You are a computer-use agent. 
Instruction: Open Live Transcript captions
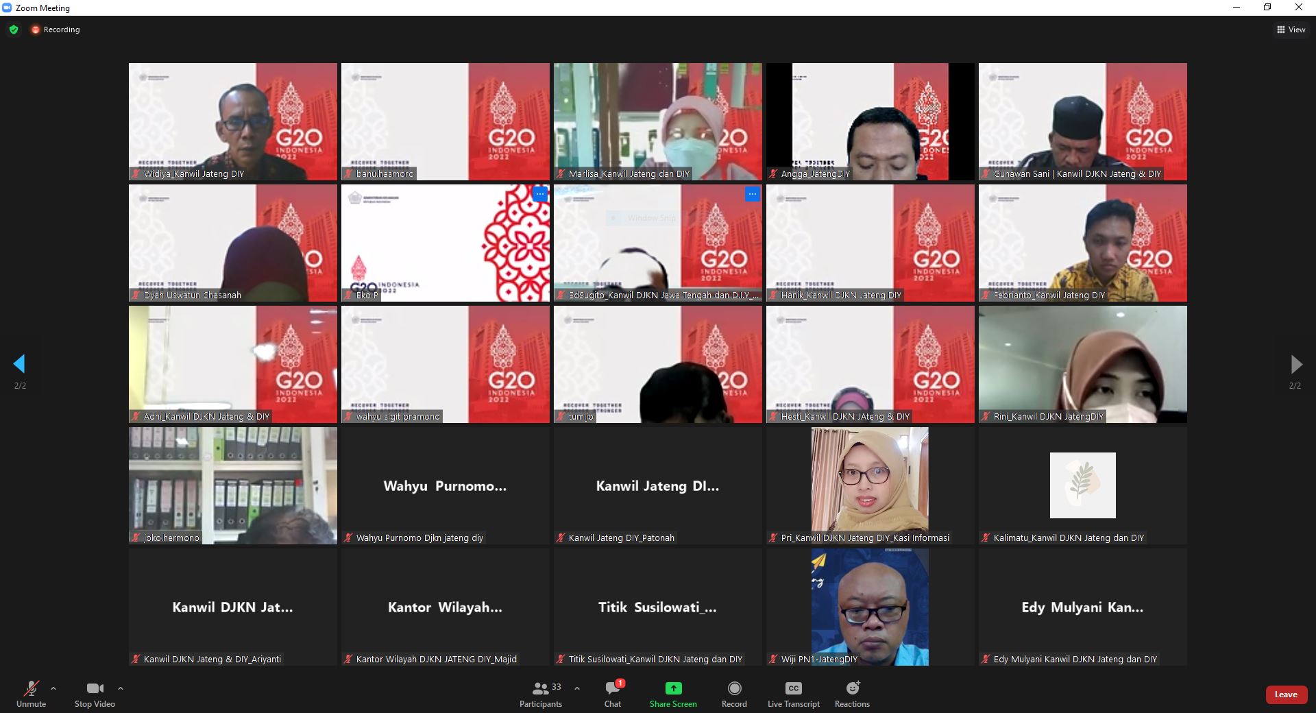coord(793,688)
